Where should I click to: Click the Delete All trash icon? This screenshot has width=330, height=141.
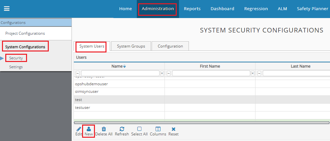click(104, 129)
